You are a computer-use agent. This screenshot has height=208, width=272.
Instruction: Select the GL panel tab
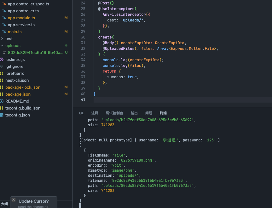pos(81,113)
